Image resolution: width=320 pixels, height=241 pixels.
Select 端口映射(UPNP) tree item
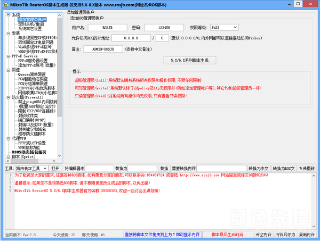[x=31, y=120]
